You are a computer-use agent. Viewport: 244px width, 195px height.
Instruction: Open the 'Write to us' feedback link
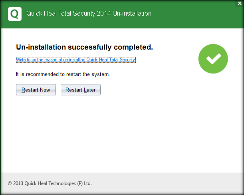[x=76, y=60]
